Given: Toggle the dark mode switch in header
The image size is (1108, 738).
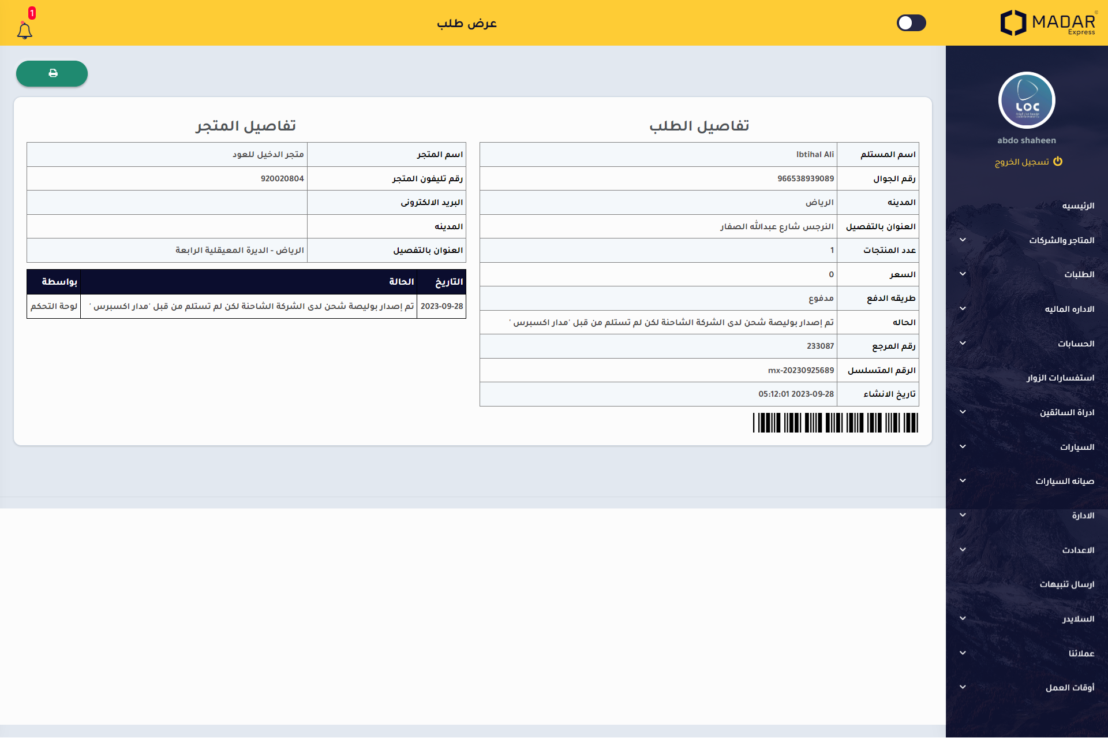Looking at the screenshot, I should click(x=911, y=23).
